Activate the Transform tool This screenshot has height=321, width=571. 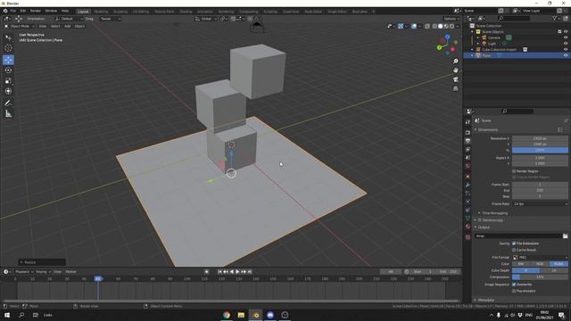pos(8,91)
